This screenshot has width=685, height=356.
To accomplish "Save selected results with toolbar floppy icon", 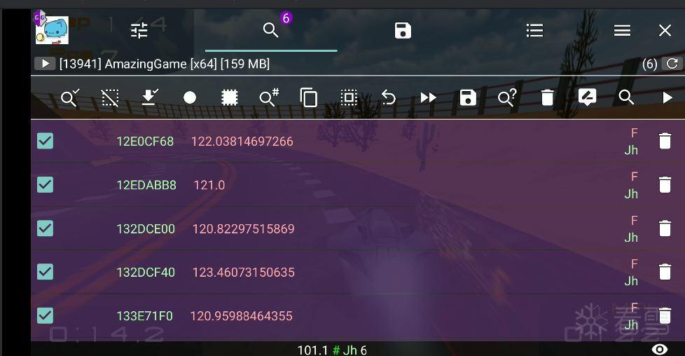I will [x=468, y=97].
